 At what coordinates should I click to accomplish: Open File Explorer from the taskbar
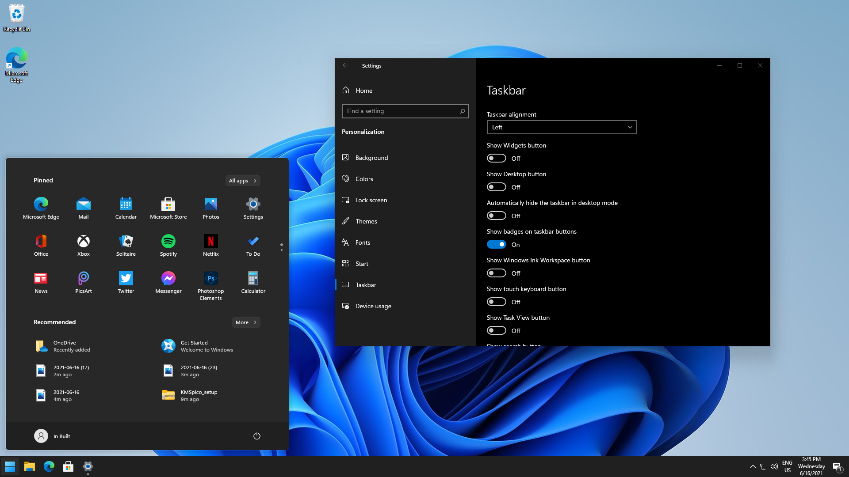click(30, 466)
